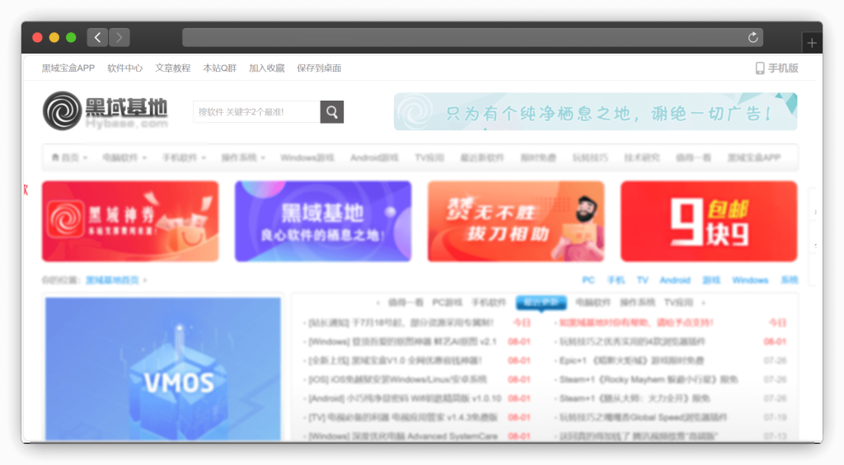
Task: Switch to the 操作系统 tab in the list panel
Action: [637, 303]
